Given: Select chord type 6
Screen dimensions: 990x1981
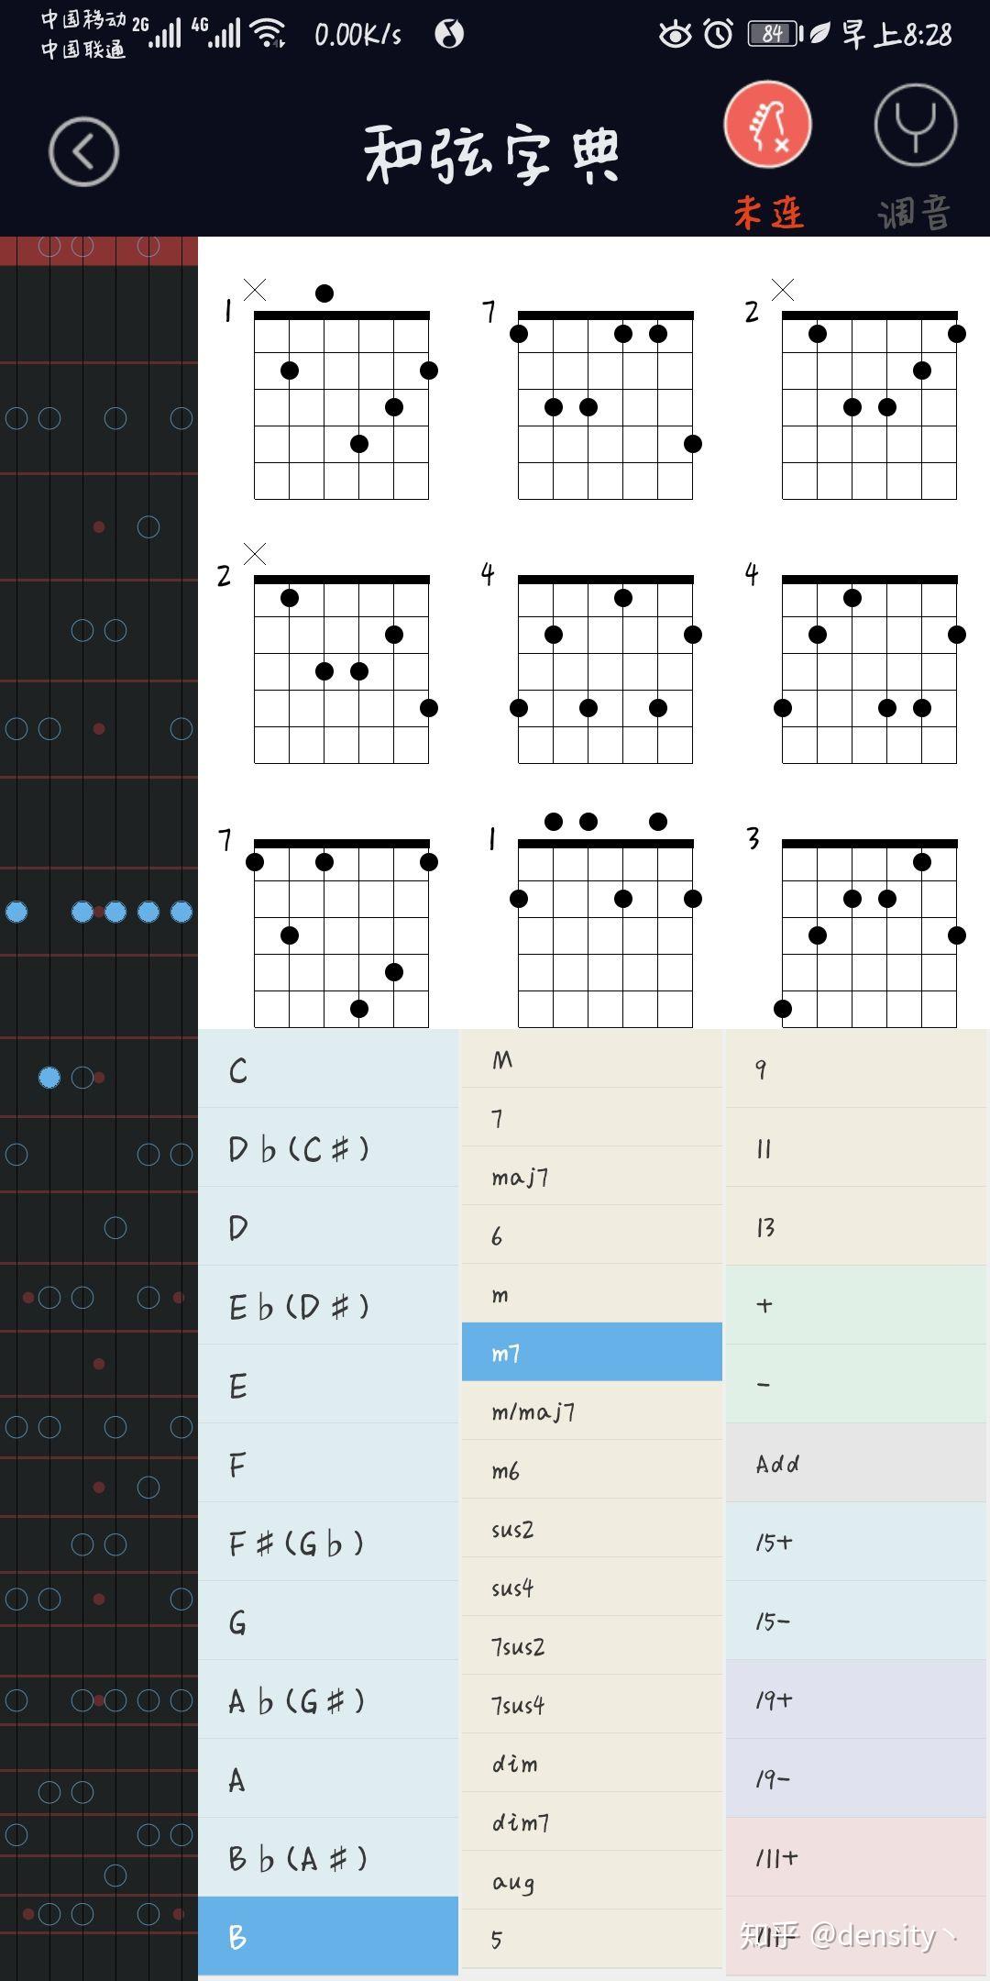Looking at the screenshot, I should (592, 1235).
